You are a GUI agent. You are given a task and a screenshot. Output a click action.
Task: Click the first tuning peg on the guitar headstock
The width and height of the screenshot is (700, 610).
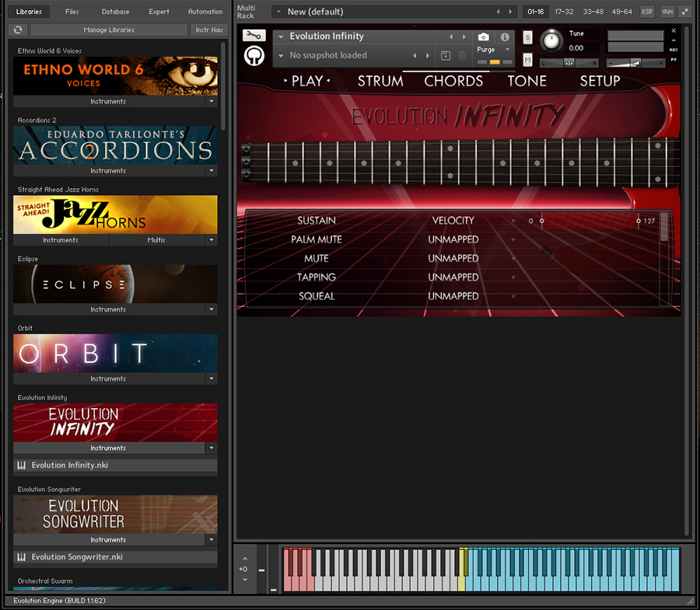click(x=246, y=148)
